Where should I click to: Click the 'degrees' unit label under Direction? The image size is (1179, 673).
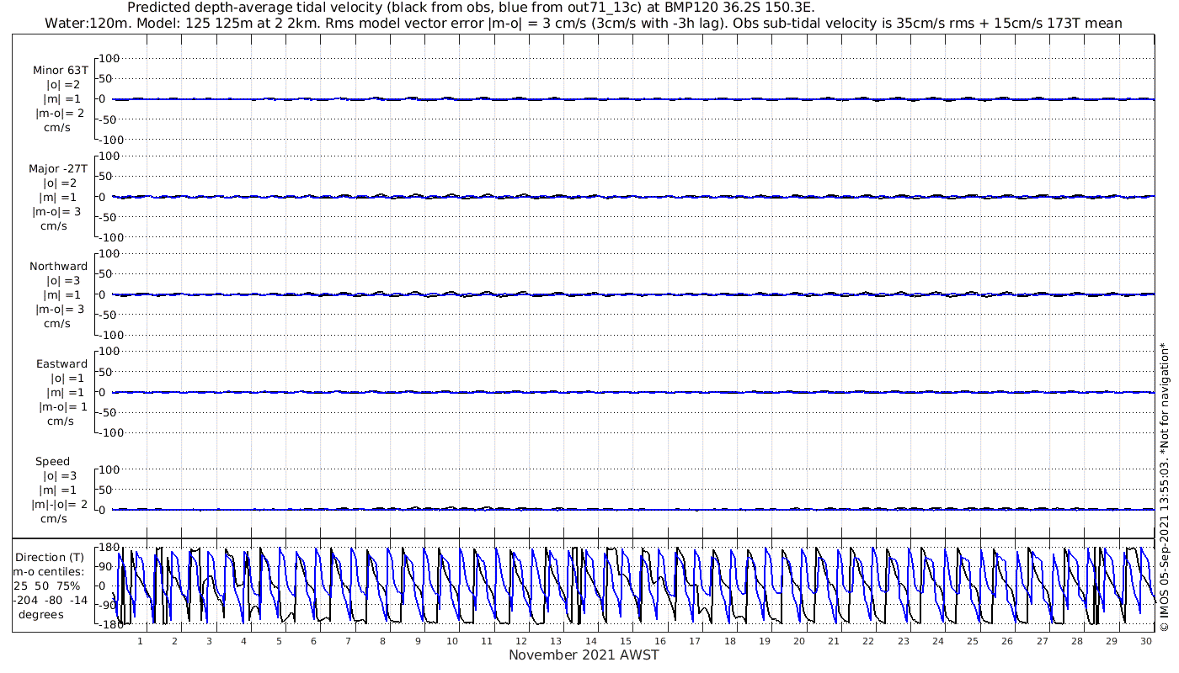(41, 614)
